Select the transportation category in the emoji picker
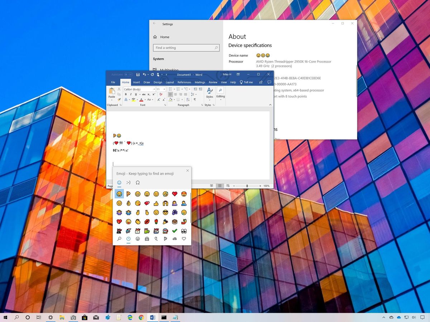The height and width of the screenshot is (322, 430). click(x=175, y=239)
